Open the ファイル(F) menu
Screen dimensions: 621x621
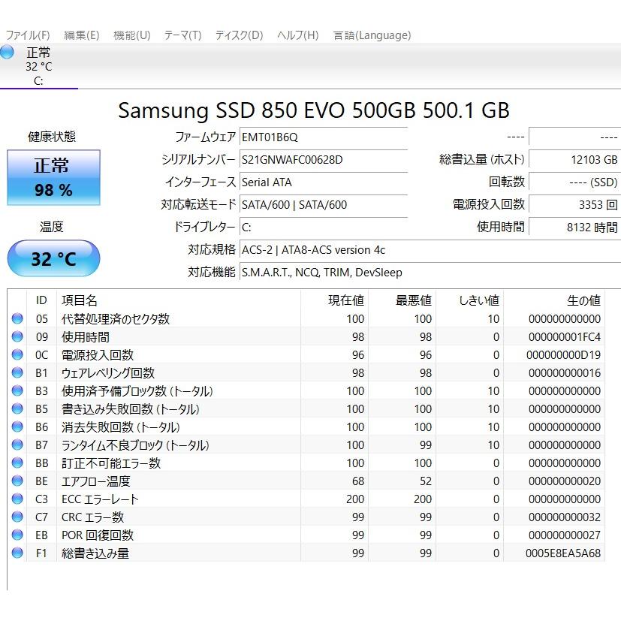(x=28, y=35)
